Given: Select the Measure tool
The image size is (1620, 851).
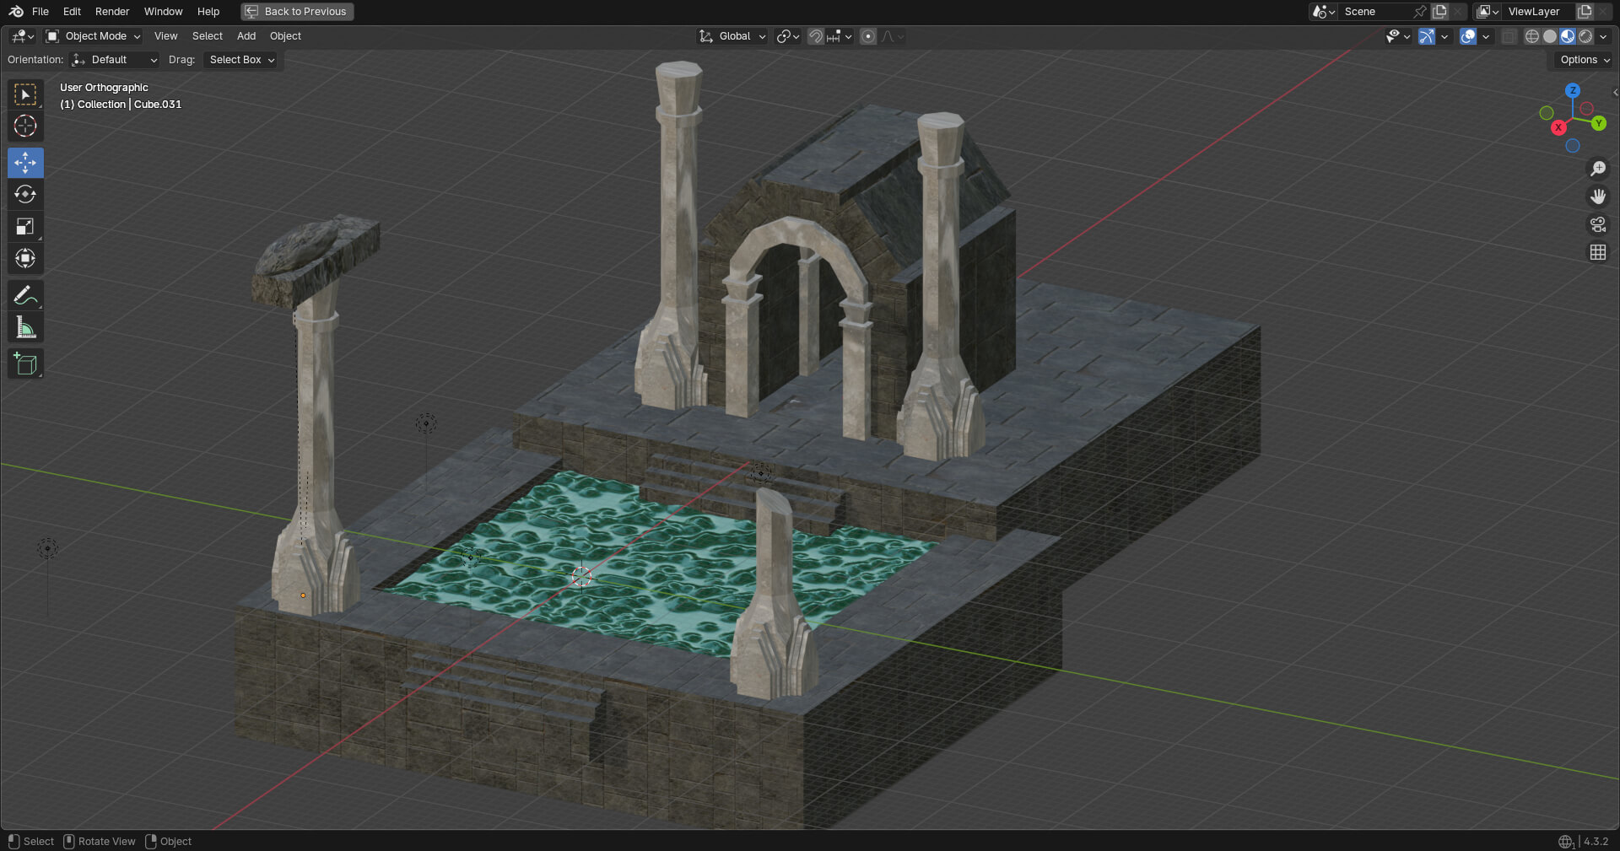Looking at the screenshot, I should click(x=25, y=328).
